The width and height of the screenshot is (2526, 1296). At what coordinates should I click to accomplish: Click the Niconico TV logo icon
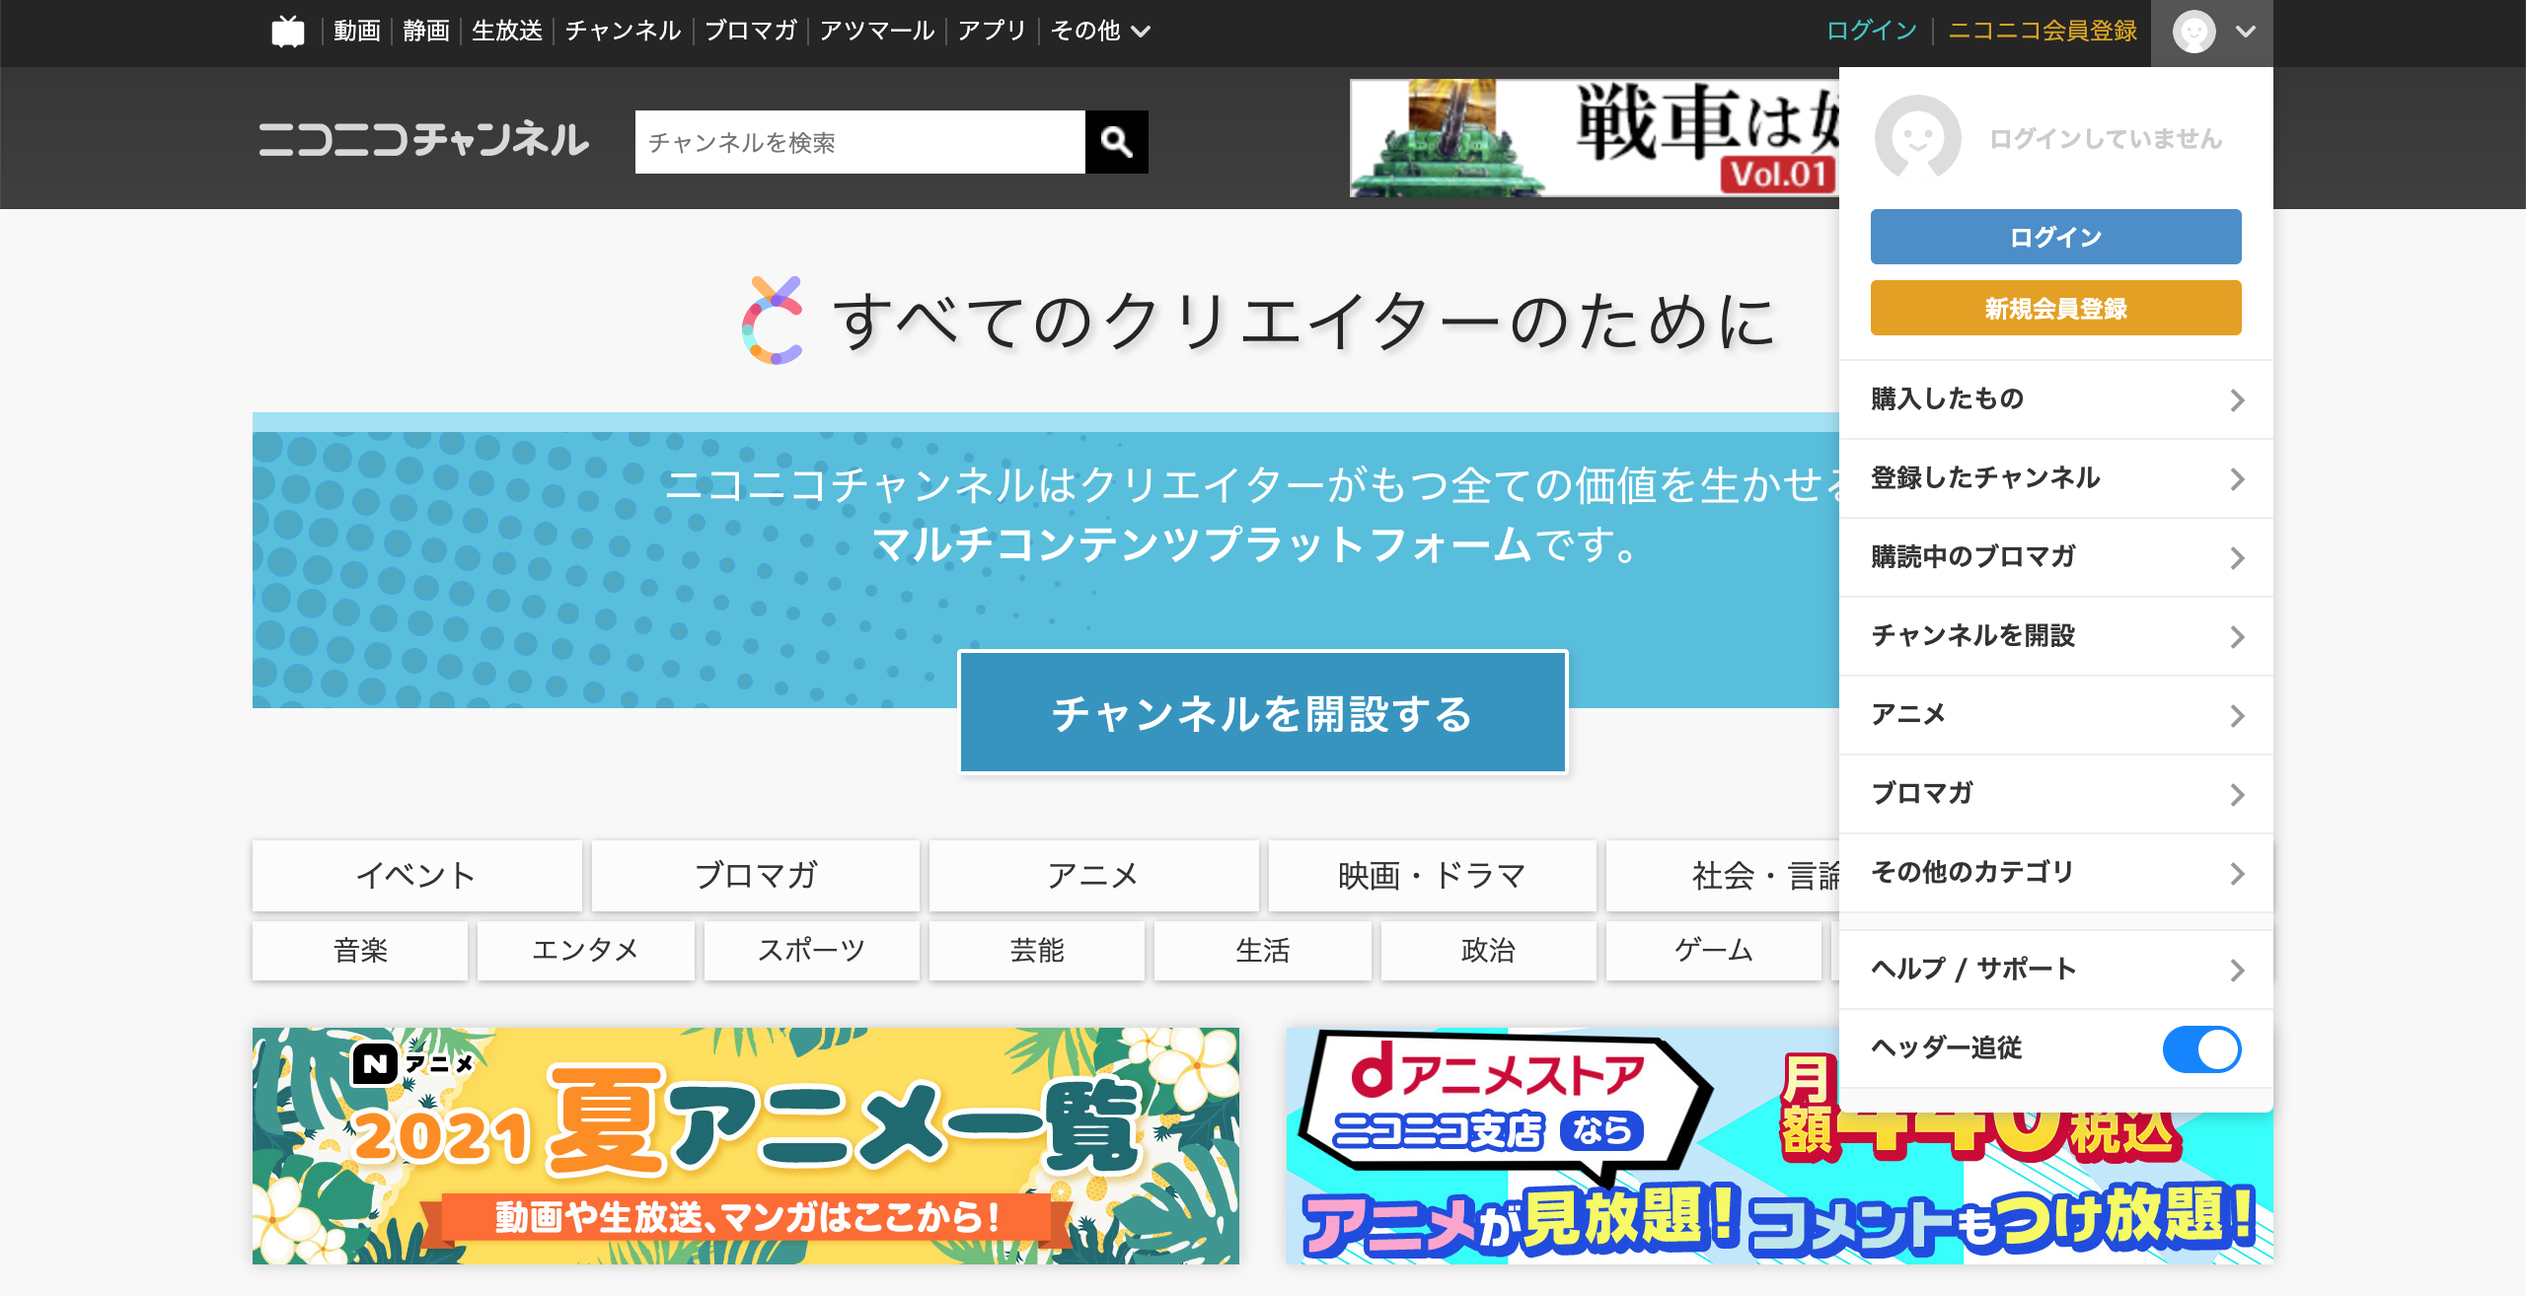(x=288, y=32)
